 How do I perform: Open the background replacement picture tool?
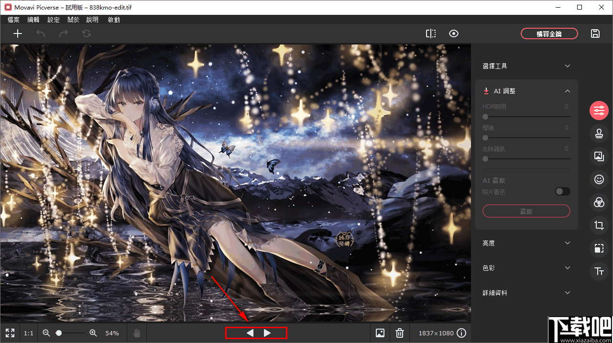(x=599, y=156)
